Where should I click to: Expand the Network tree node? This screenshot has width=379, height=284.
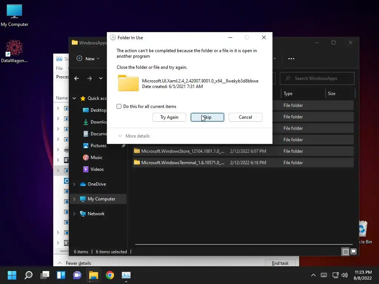74,214
